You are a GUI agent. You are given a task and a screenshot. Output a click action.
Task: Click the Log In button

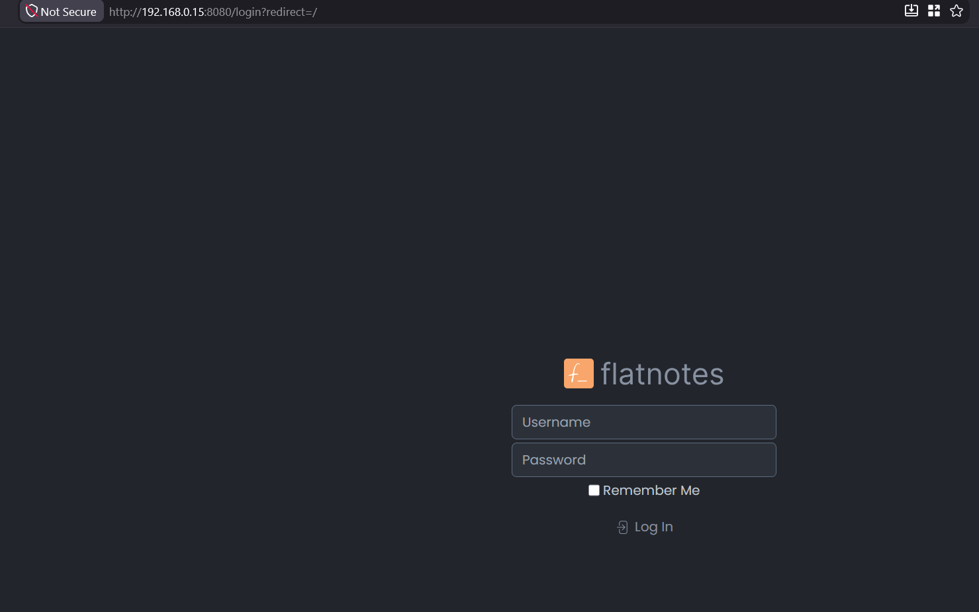(x=644, y=527)
